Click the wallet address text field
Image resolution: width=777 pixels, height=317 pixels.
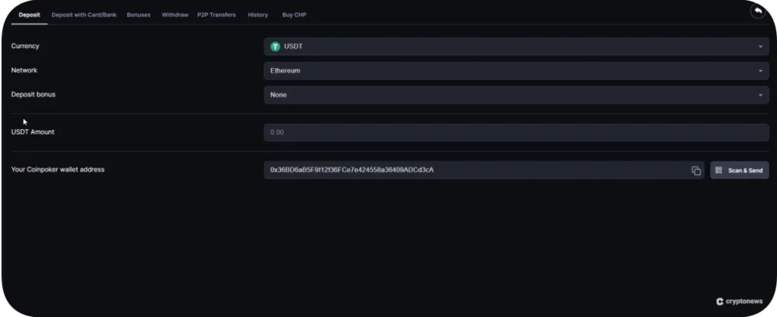(475, 170)
